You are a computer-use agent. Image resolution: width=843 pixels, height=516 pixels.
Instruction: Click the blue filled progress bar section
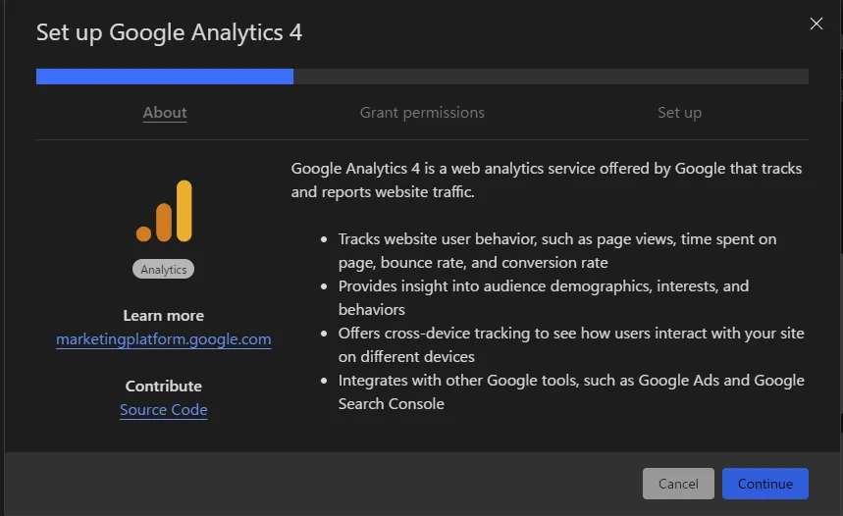click(x=164, y=77)
